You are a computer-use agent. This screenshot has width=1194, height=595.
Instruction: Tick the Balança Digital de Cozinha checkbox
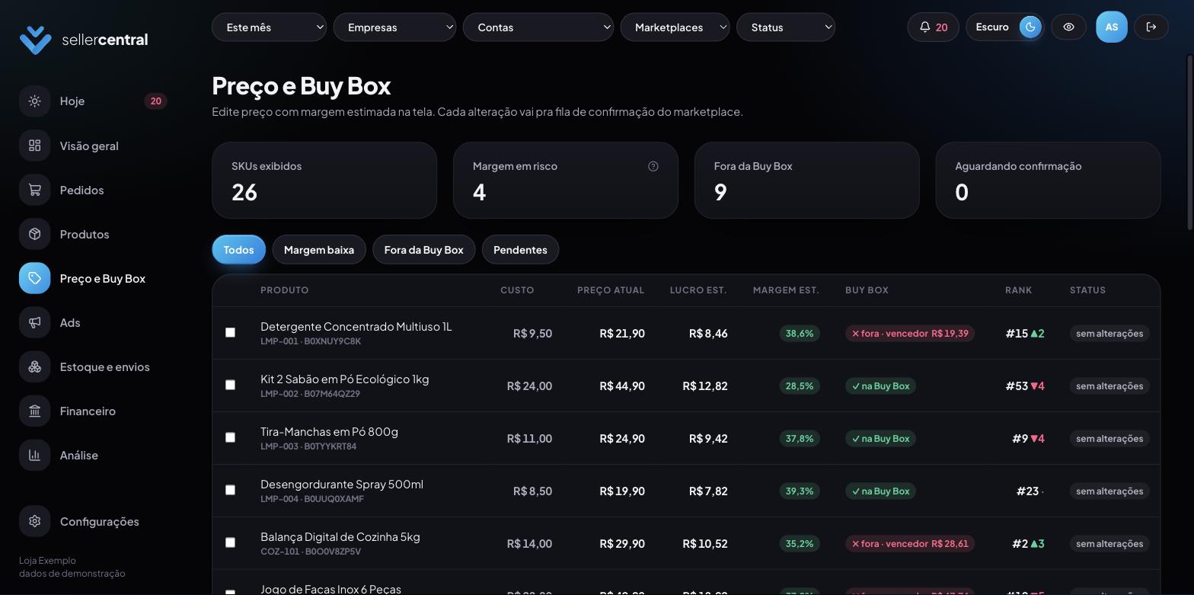(x=230, y=542)
